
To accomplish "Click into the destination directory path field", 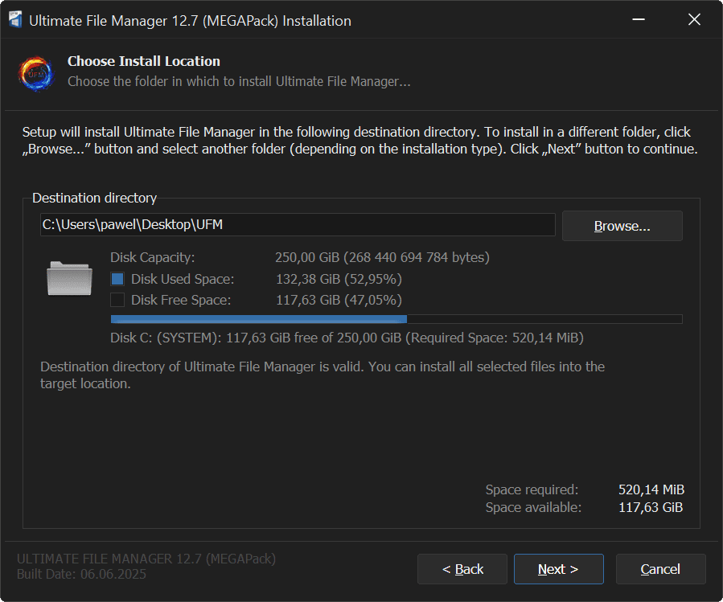I will click(x=298, y=225).
